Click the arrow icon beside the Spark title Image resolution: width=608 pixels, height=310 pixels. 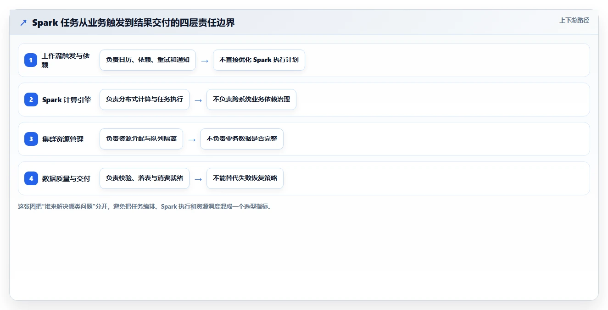(23, 22)
